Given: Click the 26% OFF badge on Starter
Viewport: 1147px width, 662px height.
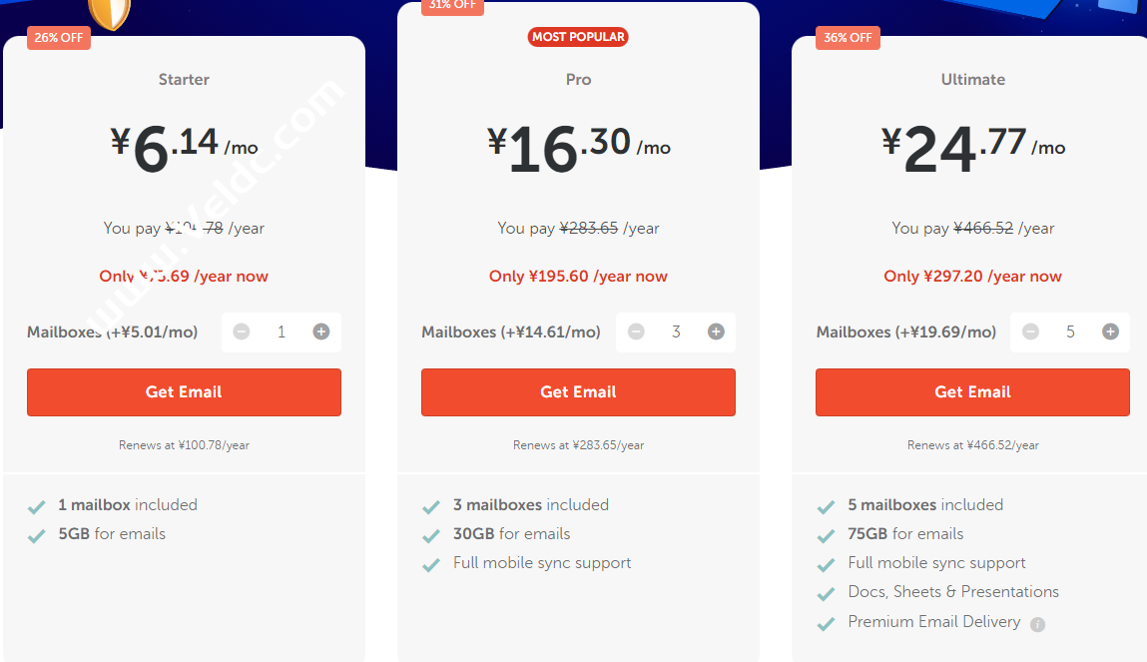Looking at the screenshot, I should 59,38.
